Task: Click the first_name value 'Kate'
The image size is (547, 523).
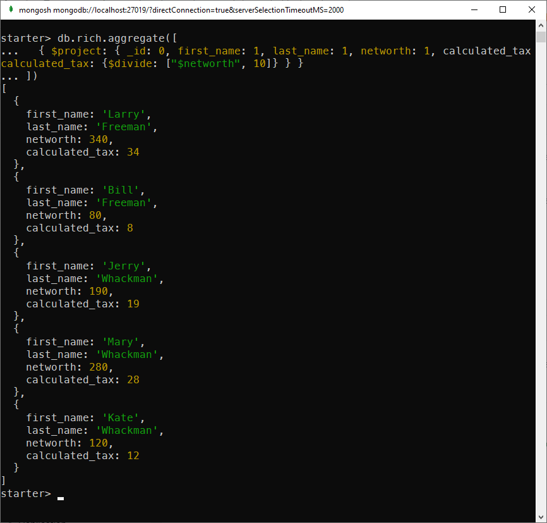Action: (x=121, y=418)
